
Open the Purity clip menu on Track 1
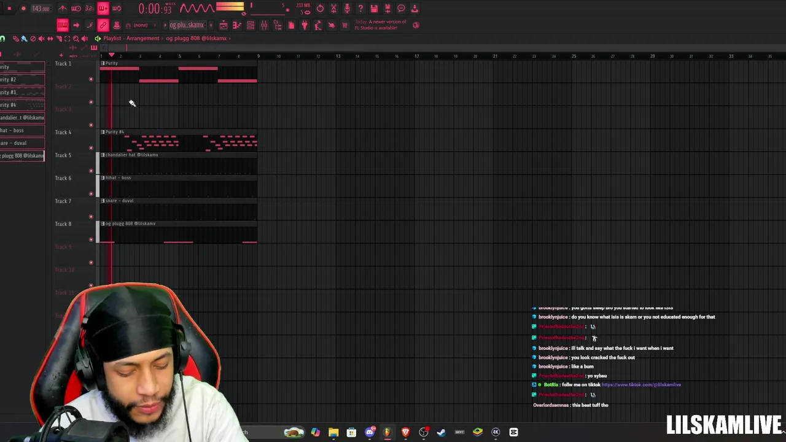(103, 63)
